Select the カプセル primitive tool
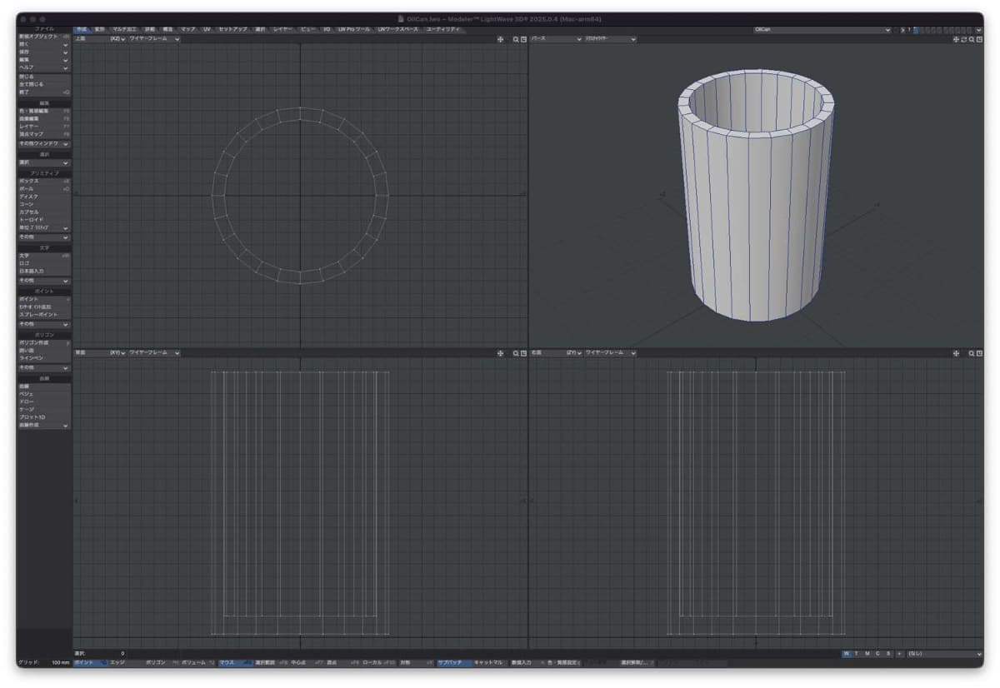This screenshot has height=688, width=1000. coord(44,212)
